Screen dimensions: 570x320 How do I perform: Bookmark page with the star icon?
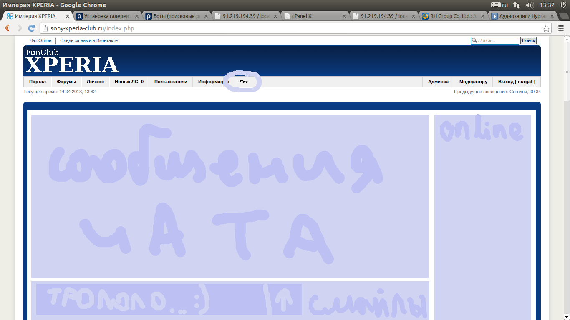[546, 28]
